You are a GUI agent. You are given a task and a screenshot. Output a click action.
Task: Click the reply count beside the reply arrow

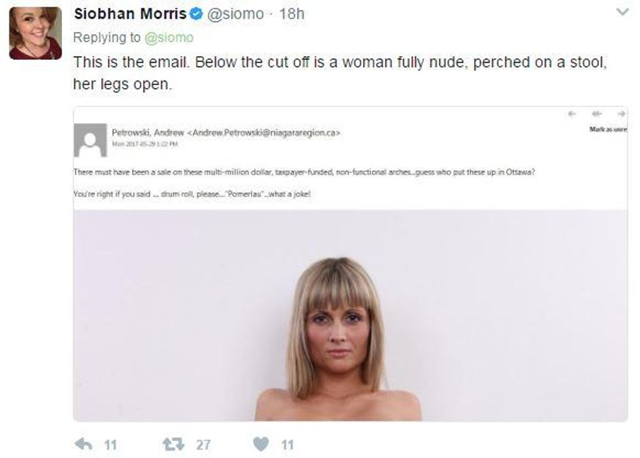(110, 445)
